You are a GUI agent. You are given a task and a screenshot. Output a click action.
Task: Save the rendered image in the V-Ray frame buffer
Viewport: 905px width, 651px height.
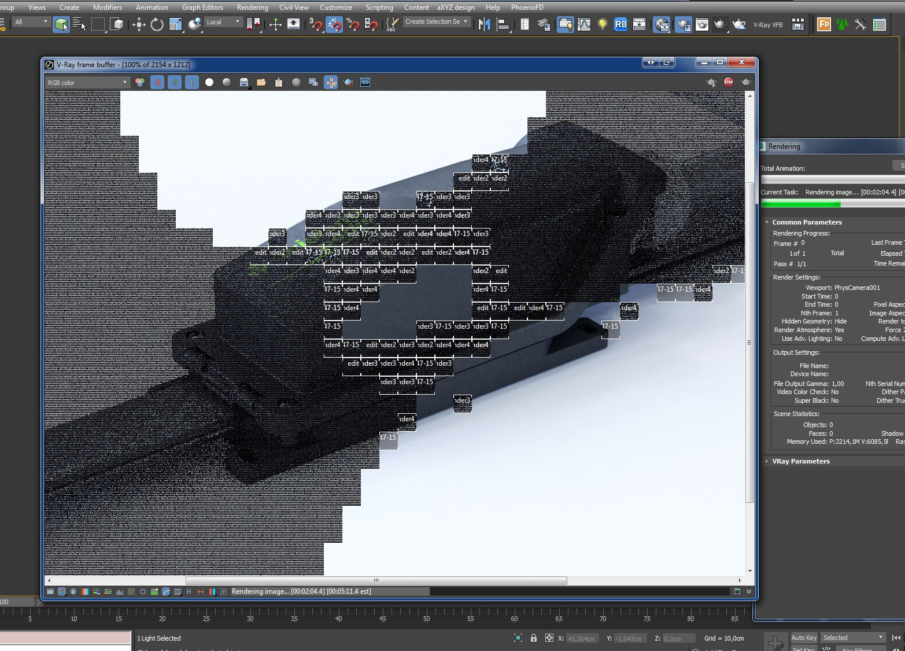(243, 82)
